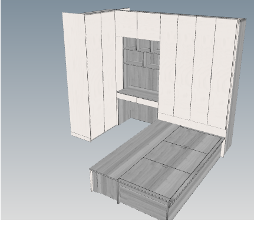Select the left upper cabinet door above desk
Image resolution: width=254 pixels, height=226 pixels.
click(x=126, y=24)
